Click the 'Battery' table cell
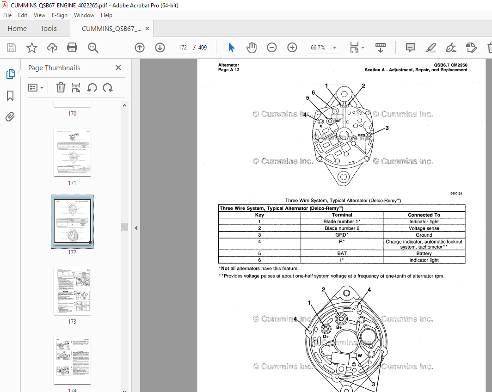The width and height of the screenshot is (492, 392). [x=424, y=253]
